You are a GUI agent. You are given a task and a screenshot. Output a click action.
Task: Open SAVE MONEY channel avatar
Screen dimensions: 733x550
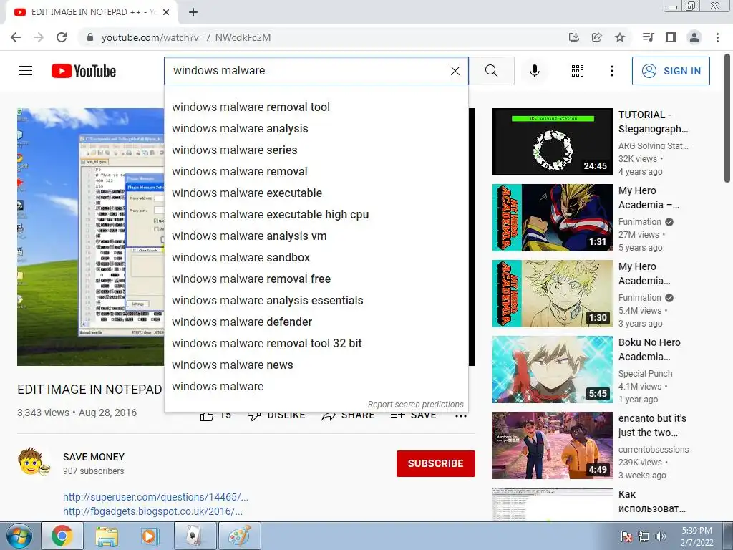coord(33,462)
